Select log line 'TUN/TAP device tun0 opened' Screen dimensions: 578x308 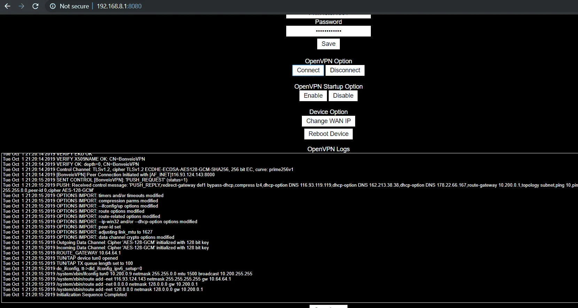[x=60, y=258]
